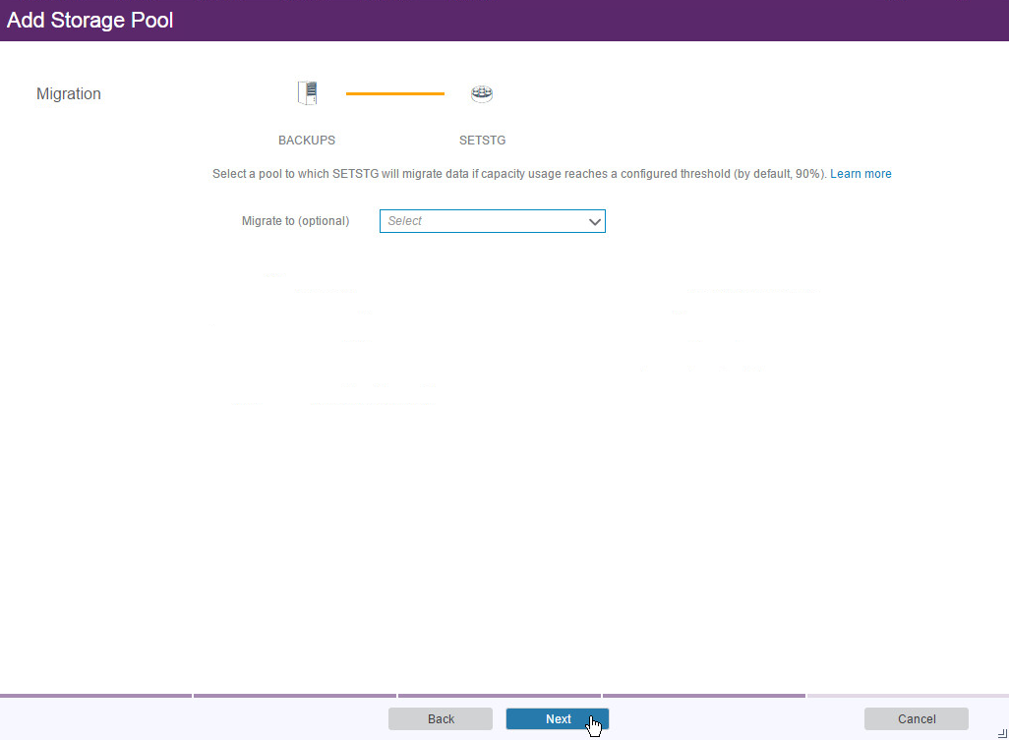
Task: Cancel the Add Storage Pool wizard
Action: point(916,719)
